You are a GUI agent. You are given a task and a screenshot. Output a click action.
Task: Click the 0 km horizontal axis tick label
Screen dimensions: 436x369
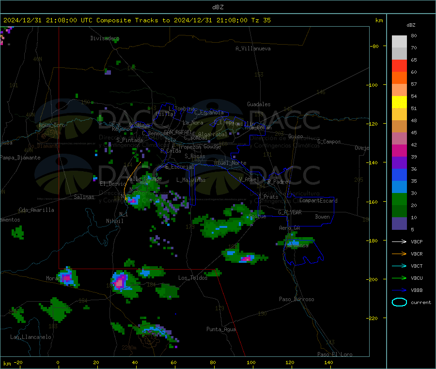point(58,362)
